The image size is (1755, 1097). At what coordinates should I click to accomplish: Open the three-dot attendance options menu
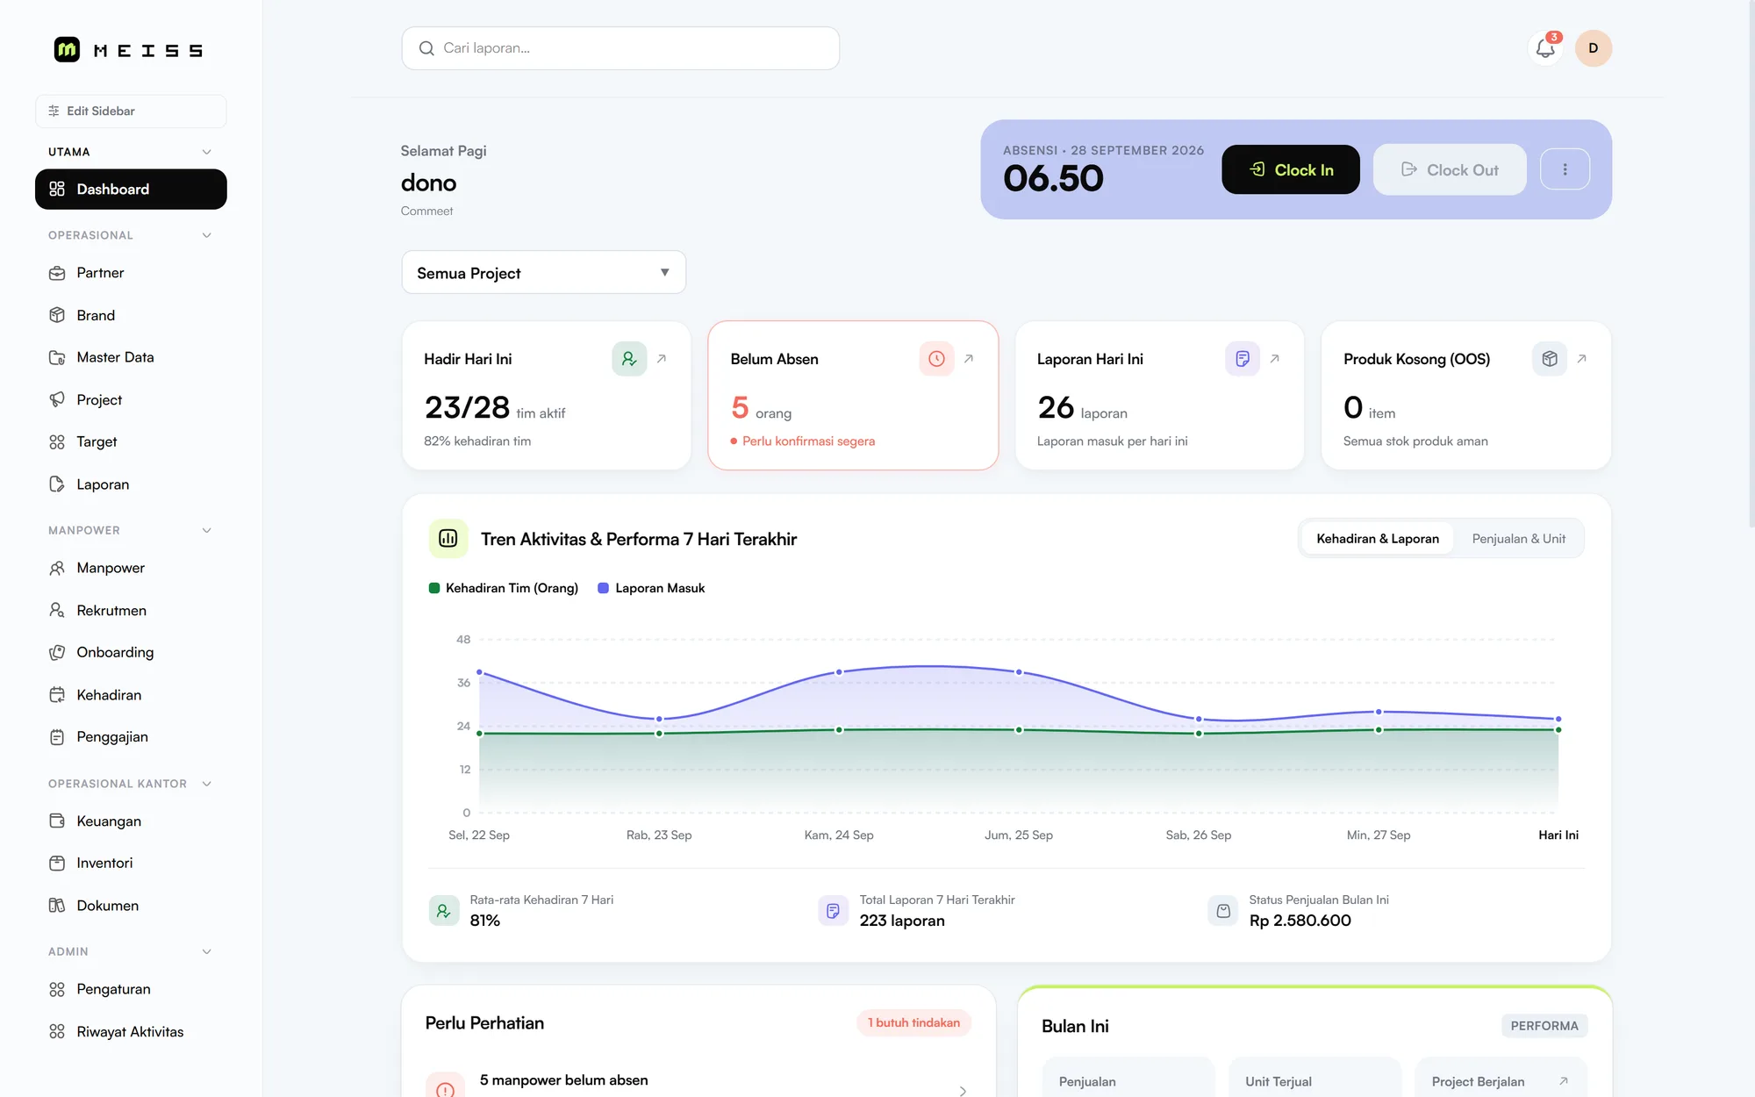(1565, 169)
